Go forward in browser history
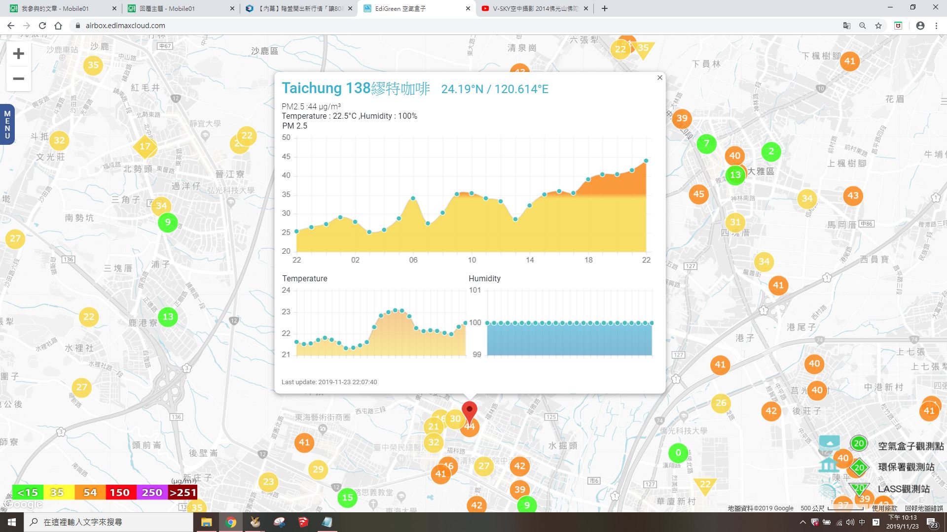The width and height of the screenshot is (947, 532). [x=27, y=26]
